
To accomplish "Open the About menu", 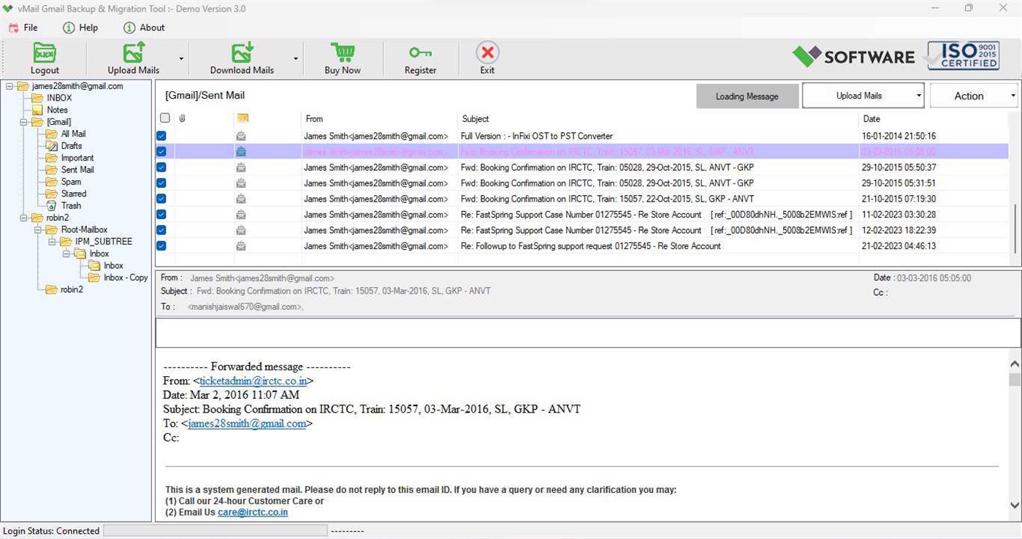I will coord(144,28).
